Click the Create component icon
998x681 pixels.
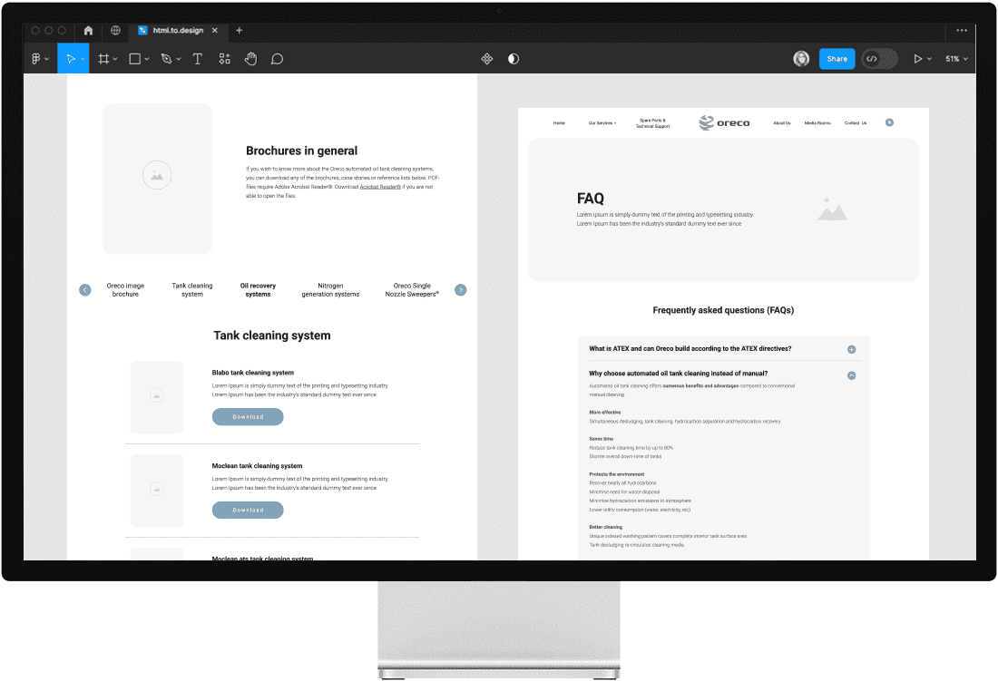tap(487, 59)
